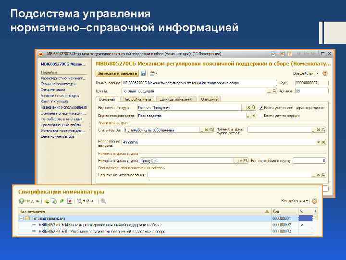Screen dimensions: 346x260
Task: Open Комплектующие in the navigation panel
Action: 54,102
